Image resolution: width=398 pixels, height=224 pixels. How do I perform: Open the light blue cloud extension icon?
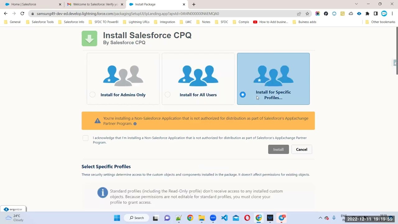tap(334, 14)
